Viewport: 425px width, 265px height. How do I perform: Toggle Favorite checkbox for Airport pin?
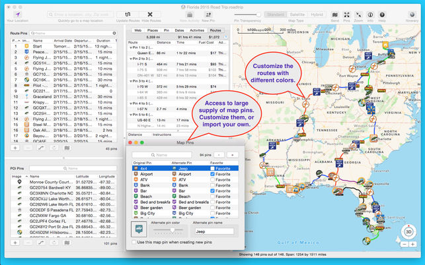[x=212, y=174]
